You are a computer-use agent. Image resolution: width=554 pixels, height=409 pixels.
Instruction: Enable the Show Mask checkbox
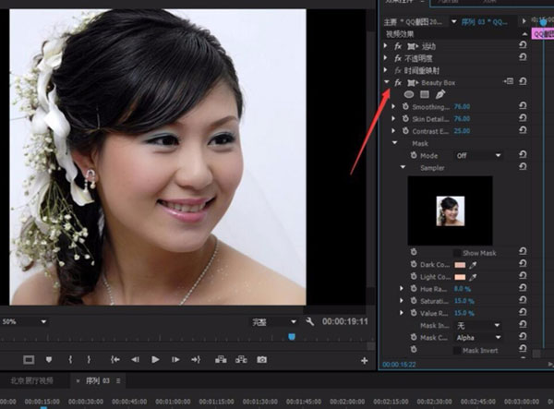[x=456, y=252]
